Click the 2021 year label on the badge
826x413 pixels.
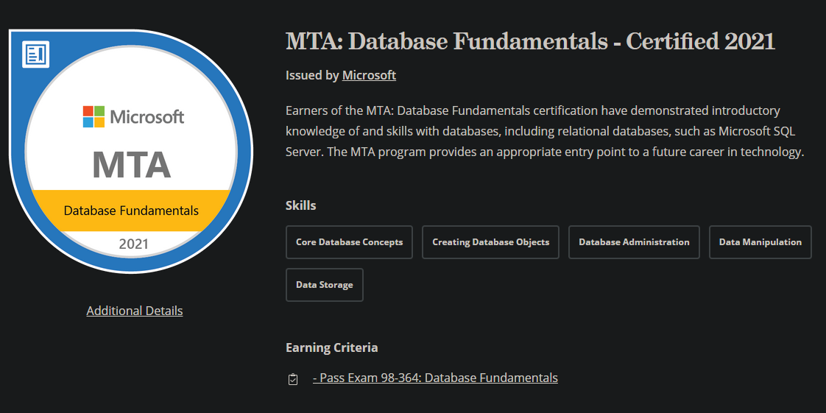pyautogui.click(x=134, y=244)
